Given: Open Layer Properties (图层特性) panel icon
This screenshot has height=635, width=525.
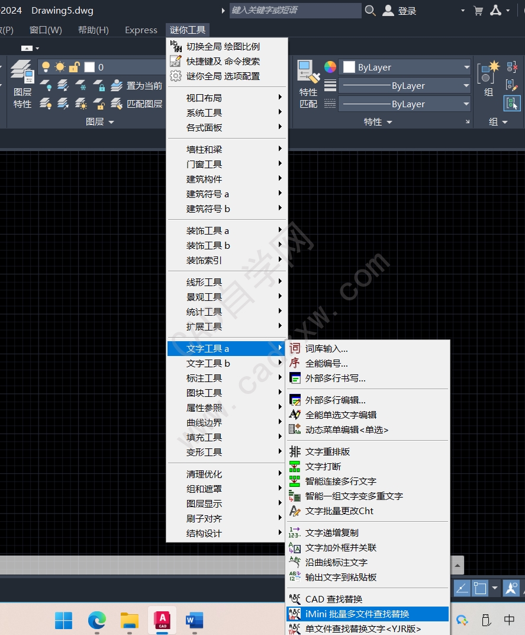Looking at the screenshot, I should [22, 72].
